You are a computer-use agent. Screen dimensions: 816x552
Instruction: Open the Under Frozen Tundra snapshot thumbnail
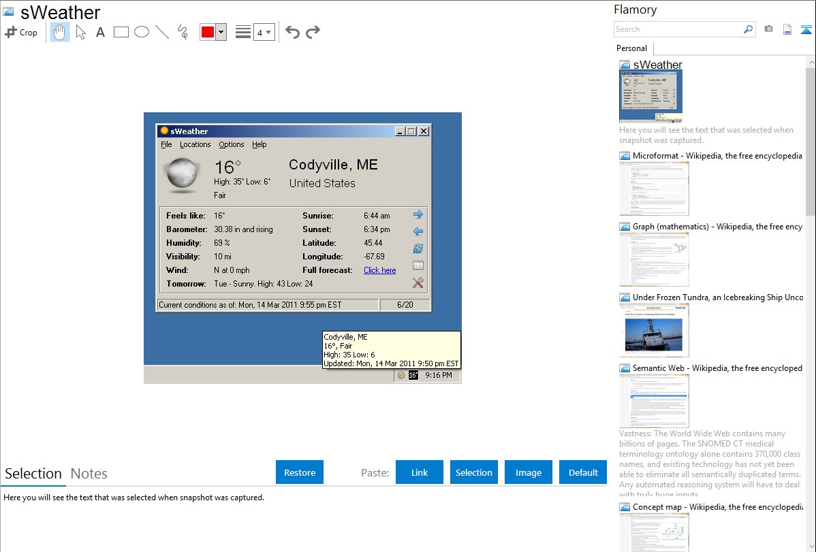(x=654, y=330)
